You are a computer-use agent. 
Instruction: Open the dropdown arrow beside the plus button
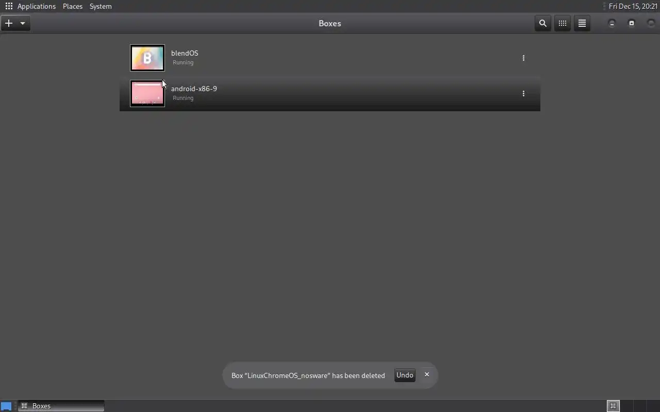(22, 23)
